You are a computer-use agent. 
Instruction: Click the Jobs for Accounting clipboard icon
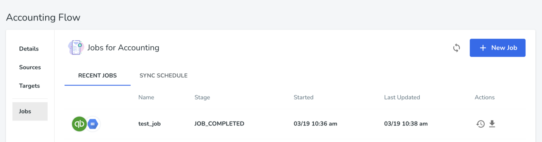point(75,48)
